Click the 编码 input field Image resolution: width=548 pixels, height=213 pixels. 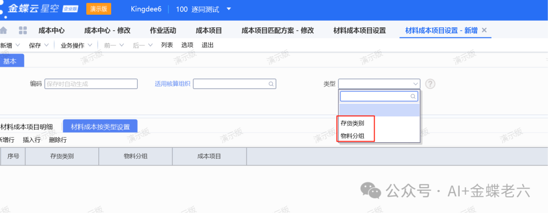point(91,84)
